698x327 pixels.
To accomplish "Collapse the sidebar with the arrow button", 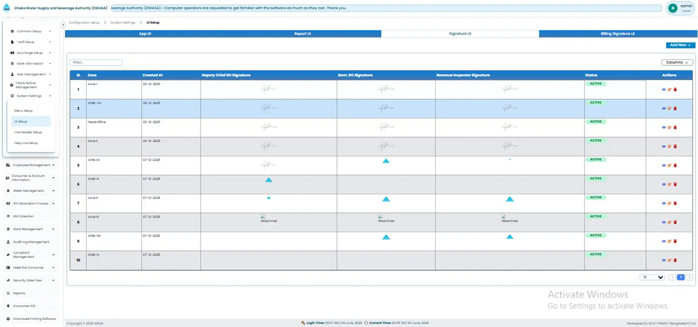I will pyautogui.click(x=63, y=25).
